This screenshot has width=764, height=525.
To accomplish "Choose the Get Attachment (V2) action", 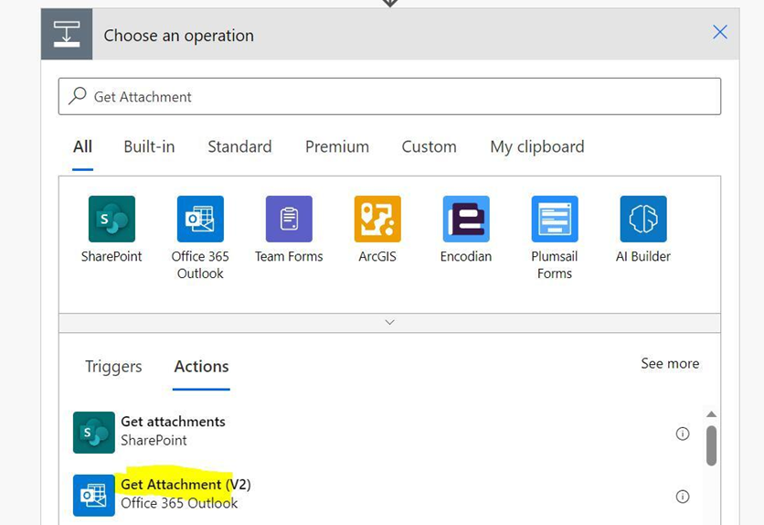I will pos(381,495).
